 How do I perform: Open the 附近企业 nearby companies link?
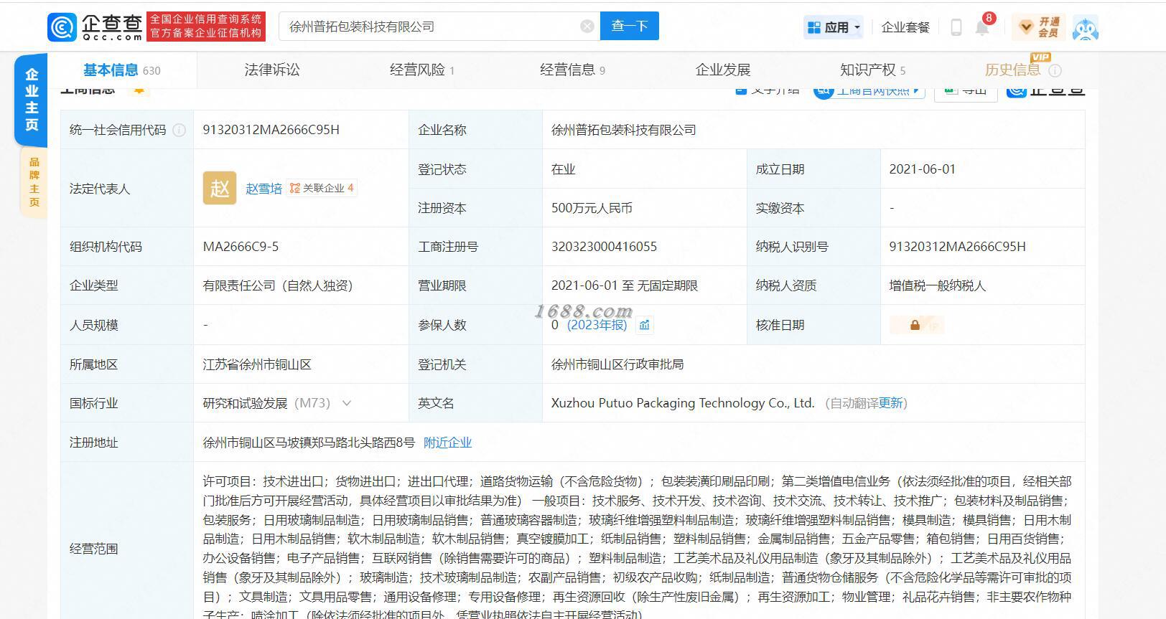(x=447, y=443)
